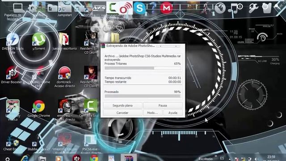Viewport: 286px width, 161px height.
Task: Click the red MEGA icon in dock
Action: 166,8
